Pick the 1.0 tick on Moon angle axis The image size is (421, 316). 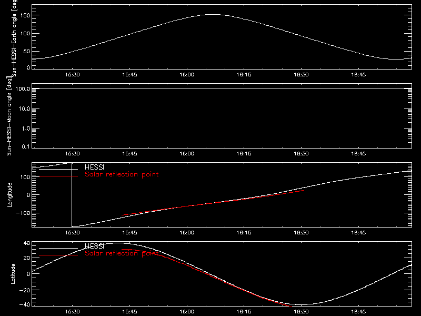click(26, 129)
